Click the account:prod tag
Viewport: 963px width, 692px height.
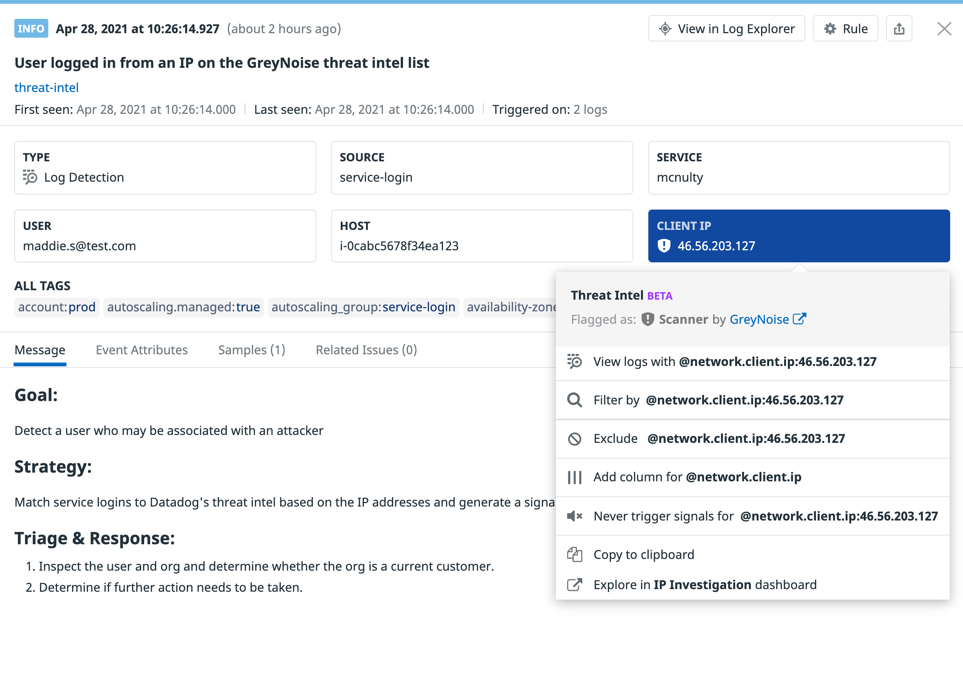[57, 307]
